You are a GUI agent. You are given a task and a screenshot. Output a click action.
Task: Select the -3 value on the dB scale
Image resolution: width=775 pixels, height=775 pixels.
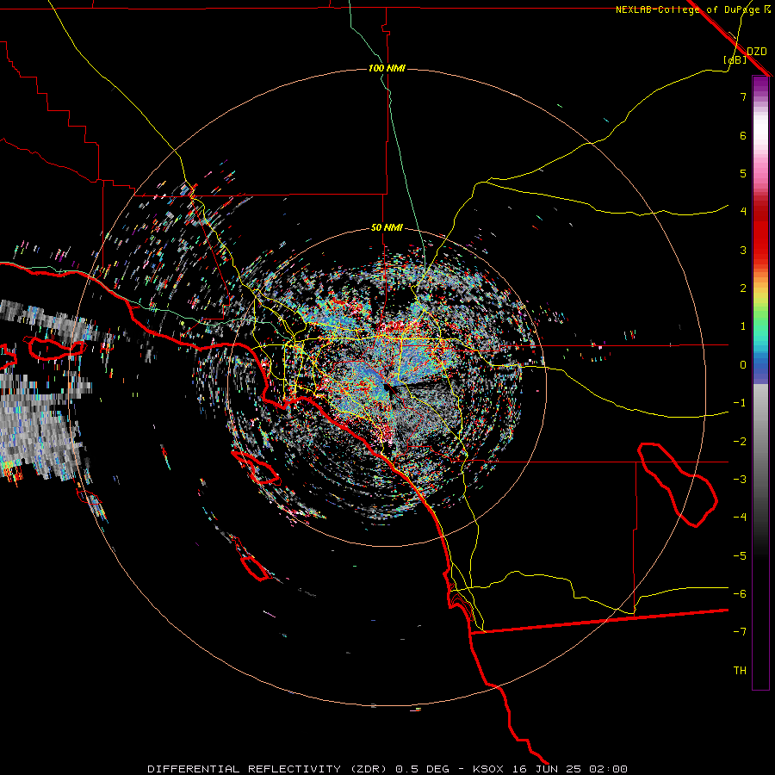740,480
